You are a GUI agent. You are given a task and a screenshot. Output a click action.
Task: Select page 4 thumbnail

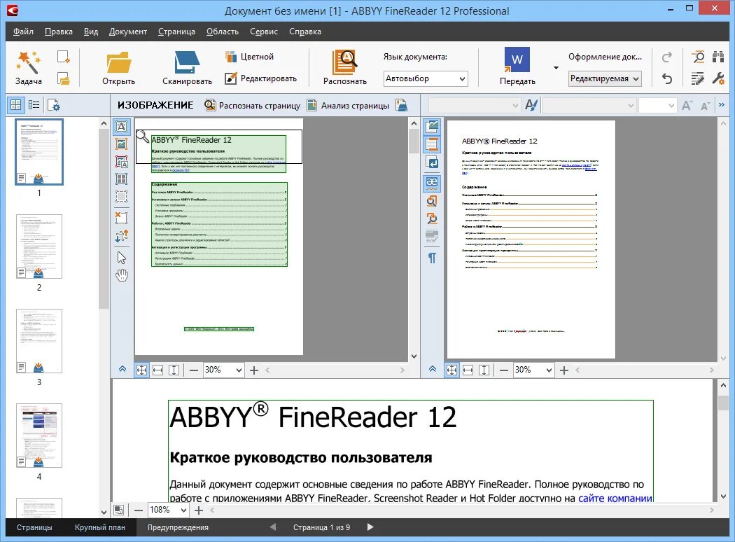tap(39, 436)
